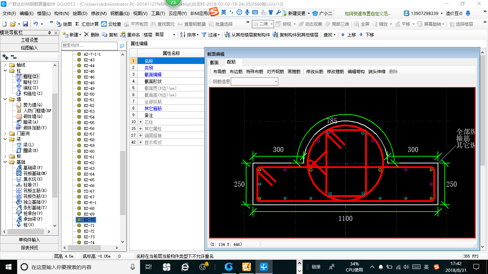Click the component search magnifier icon
488x274 pixels.
click(122, 46)
